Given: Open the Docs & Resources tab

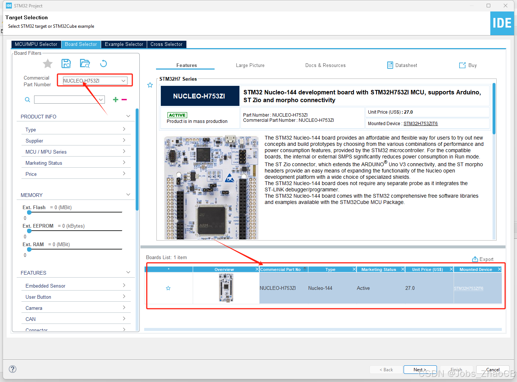Looking at the screenshot, I should pyautogui.click(x=325, y=65).
